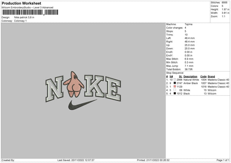Image resolution: width=231 pixels, height=163 pixels.
Task: Select the Max Jump value '7.1 mm'
Action: [x=189, y=66]
